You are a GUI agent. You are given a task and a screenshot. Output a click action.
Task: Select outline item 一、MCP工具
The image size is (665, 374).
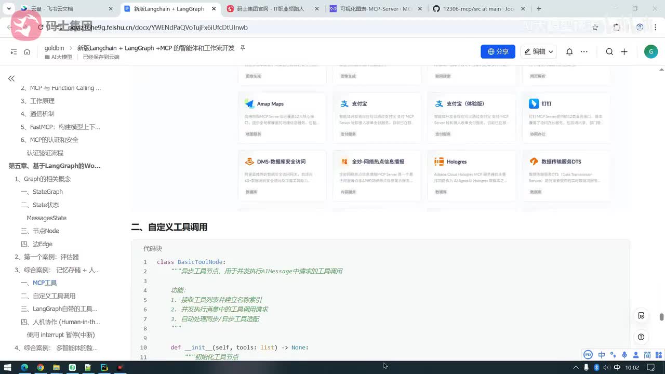pos(39,283)
